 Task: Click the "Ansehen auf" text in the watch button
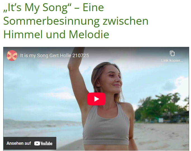pos(19,143)
